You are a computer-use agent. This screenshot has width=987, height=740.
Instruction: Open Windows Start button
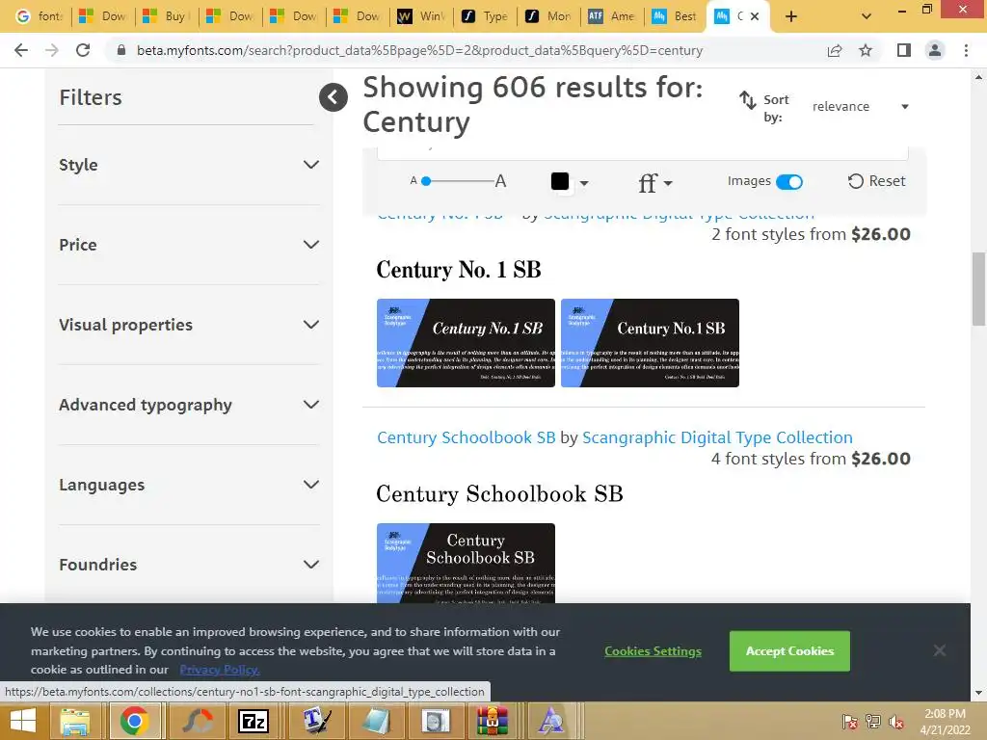click(x=23, y=721)
